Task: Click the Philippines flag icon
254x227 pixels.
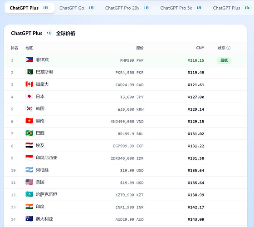Action: coord(29,59)
